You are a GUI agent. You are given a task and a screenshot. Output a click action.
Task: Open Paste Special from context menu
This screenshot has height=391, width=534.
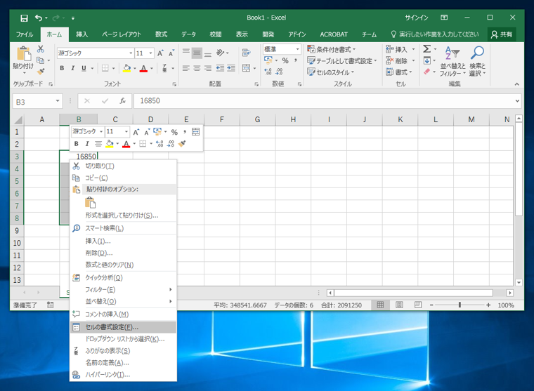(x=123, y=216)
